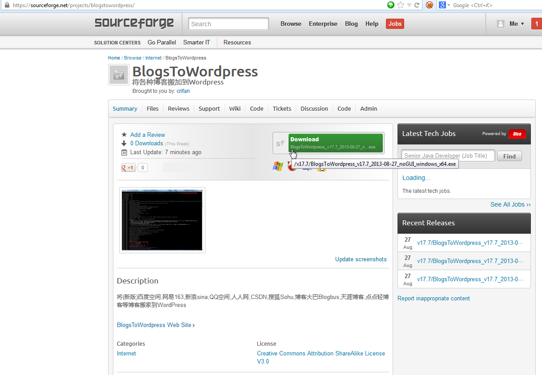
Task: Switch to the Discussion tab
Action: (x=314, y=108)
